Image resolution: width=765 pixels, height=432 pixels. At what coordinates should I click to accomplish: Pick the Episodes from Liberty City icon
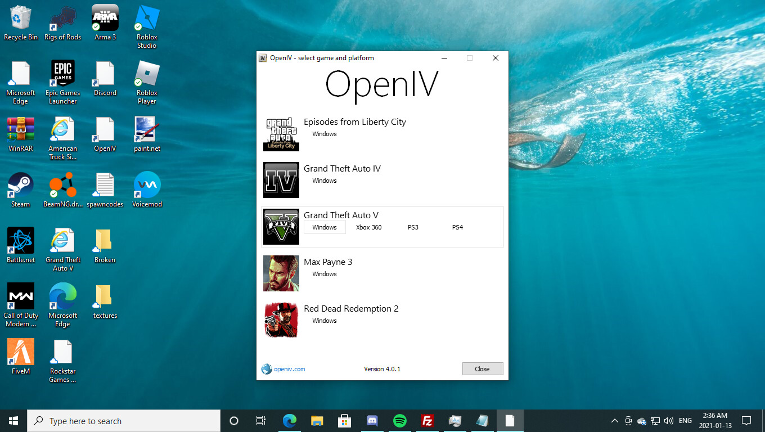tap(281, 133)
